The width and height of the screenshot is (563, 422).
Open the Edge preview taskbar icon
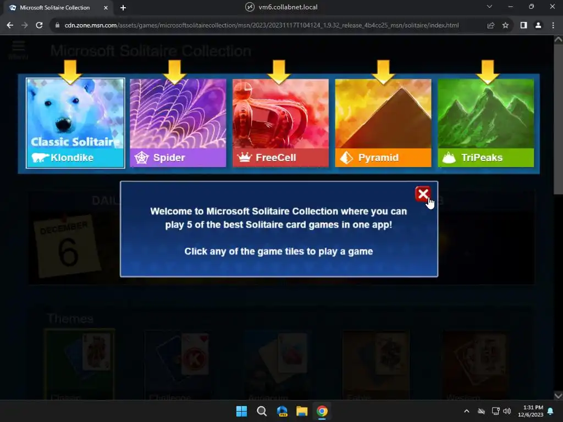tap(282, 411)
